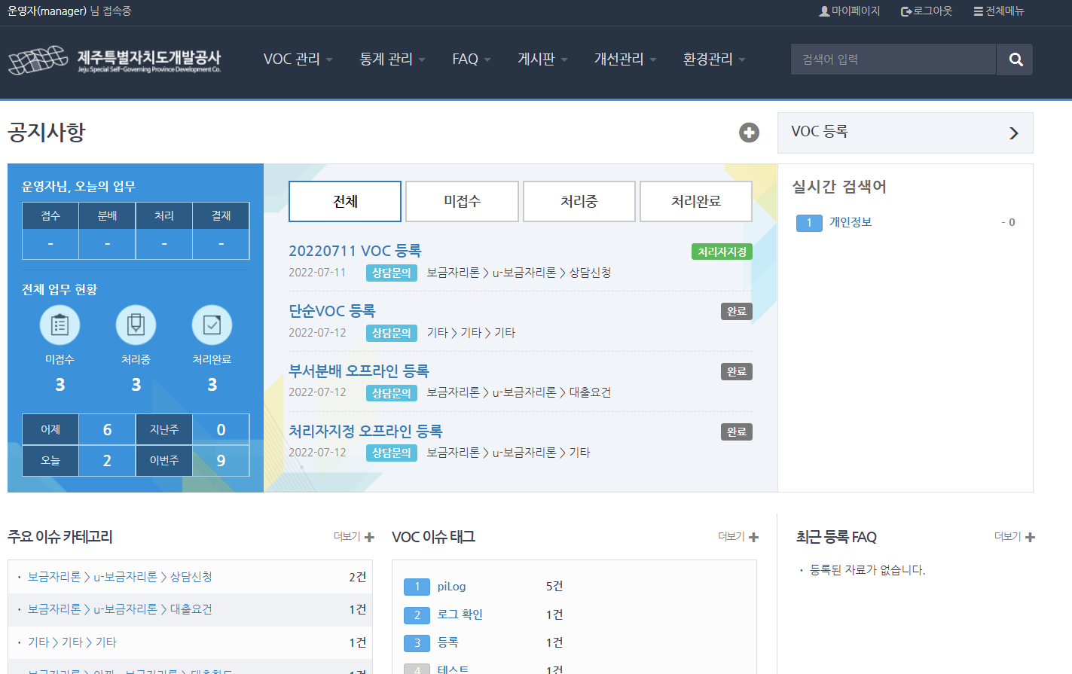Open the VOC 등록 arrow panel
The image size is (1072, 674).
coord(905,133)
